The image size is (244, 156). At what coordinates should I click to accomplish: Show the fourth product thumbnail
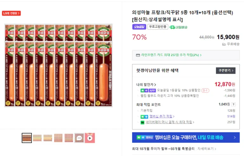[58, 138]
